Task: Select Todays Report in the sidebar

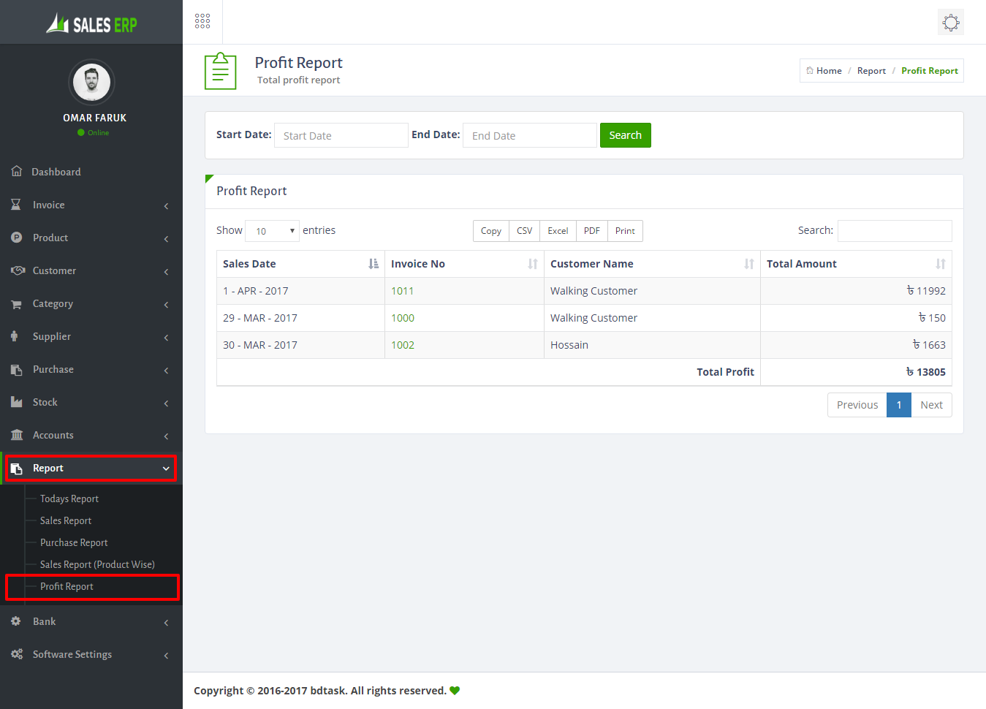Action: 69,498
